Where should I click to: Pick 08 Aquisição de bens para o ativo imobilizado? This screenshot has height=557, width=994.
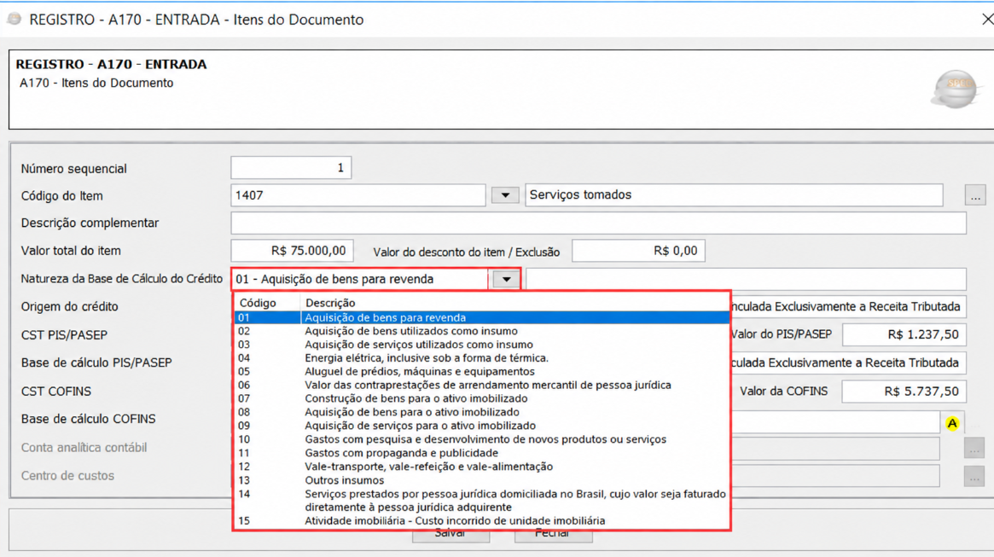pyautogui.click(x=482, y=412)
